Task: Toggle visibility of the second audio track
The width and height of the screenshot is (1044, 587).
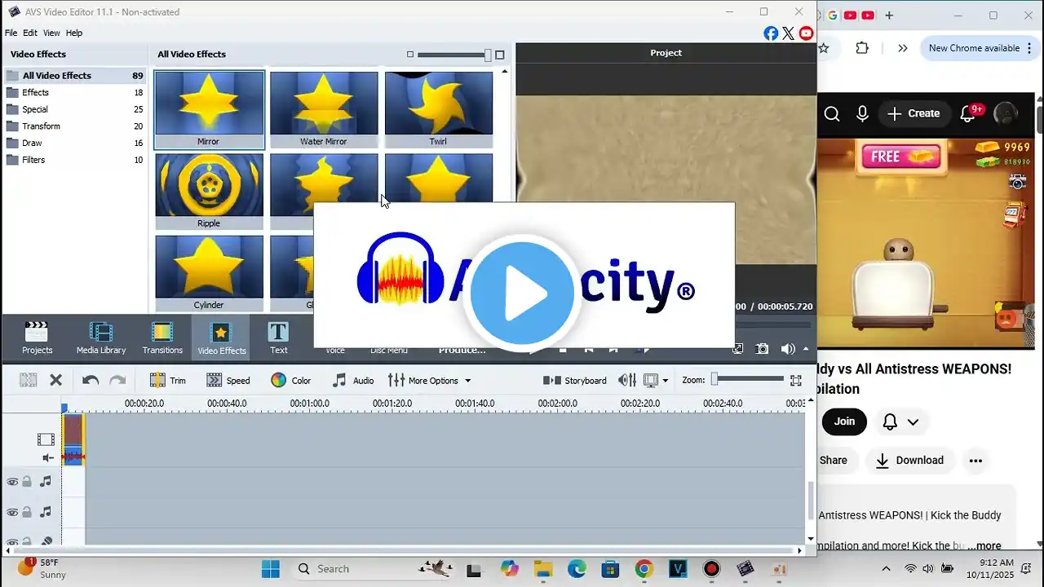Action: click(12, 513)
